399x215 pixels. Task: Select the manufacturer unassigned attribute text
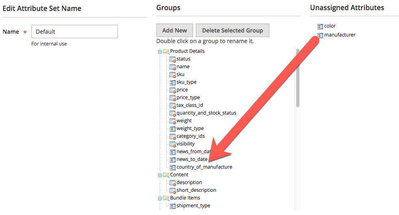tap(340, 35)
